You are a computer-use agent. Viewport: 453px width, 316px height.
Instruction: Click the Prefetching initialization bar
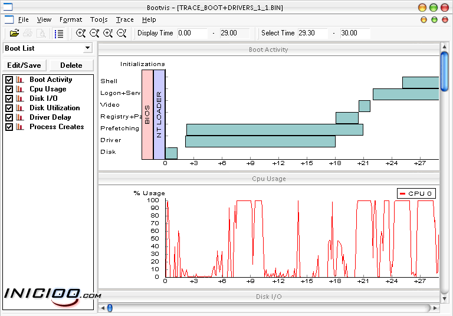pos(275,130)
